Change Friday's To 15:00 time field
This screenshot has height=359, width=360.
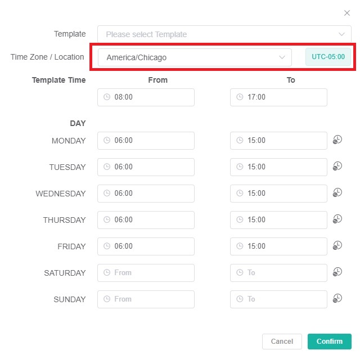tap(278, 246)
